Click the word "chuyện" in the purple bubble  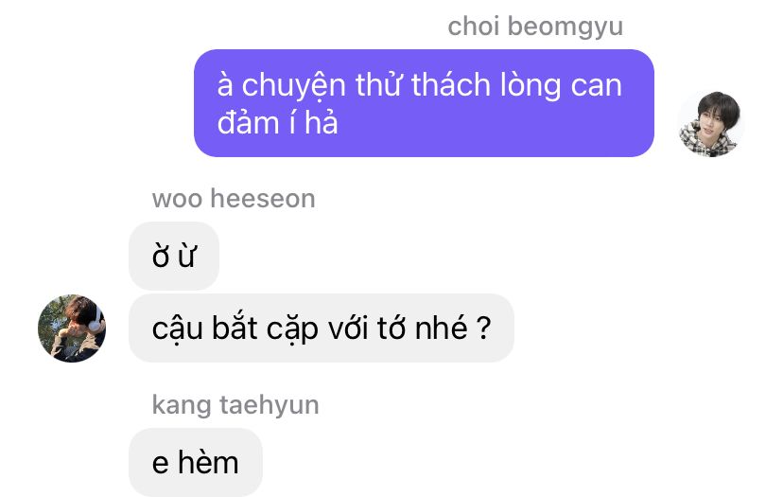coord(293,85)
